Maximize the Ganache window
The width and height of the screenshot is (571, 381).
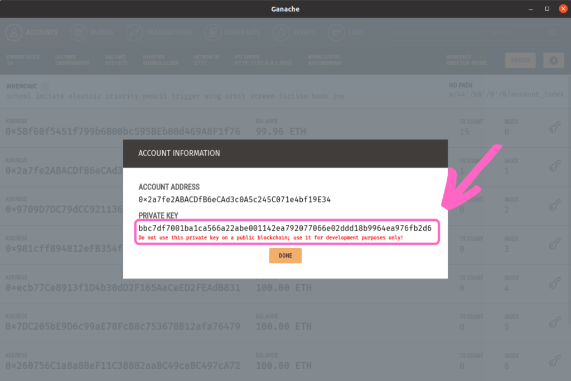(547, 9)
